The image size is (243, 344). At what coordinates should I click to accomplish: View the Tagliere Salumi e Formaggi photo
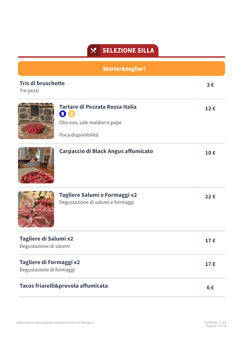[36, 209]
